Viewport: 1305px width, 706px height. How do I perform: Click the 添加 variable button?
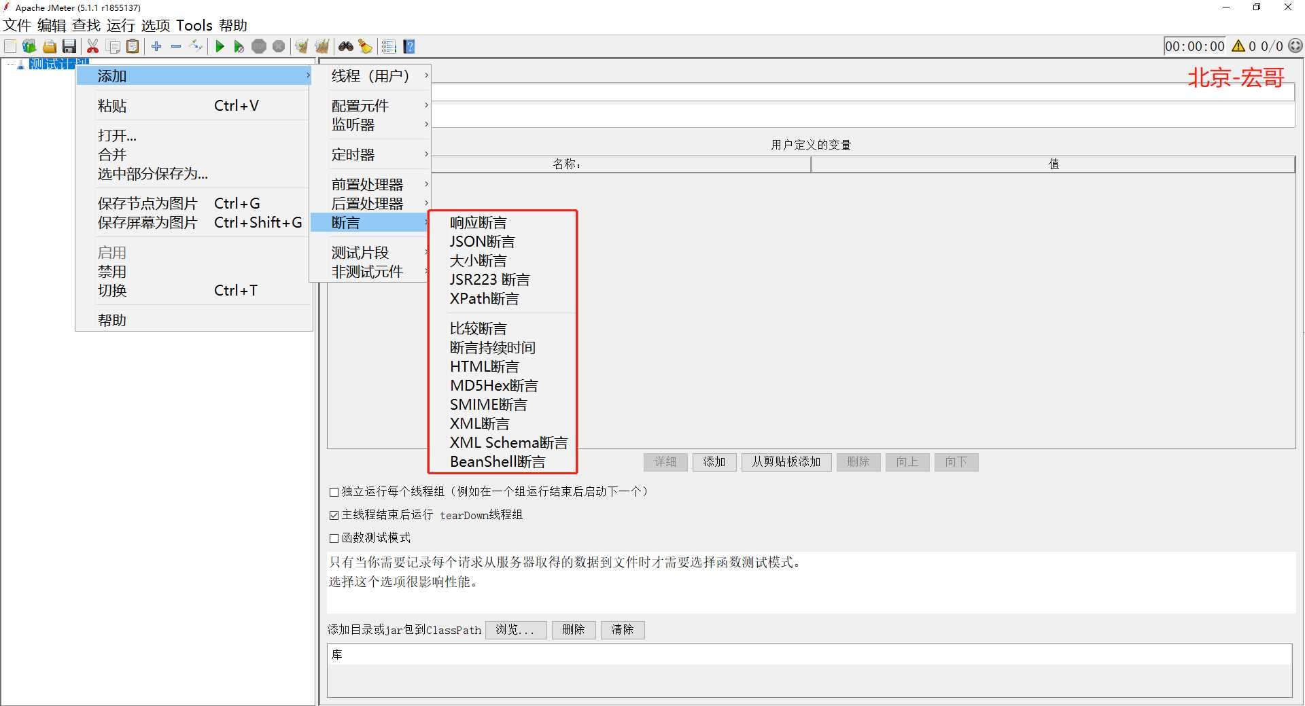714,462
